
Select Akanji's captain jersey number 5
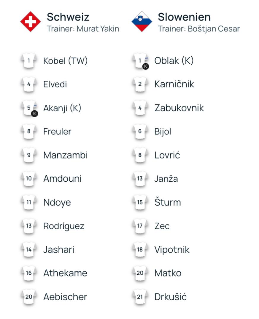(x=29, y=108)
